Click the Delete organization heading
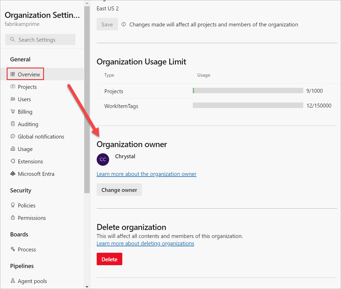 point(131,227)
